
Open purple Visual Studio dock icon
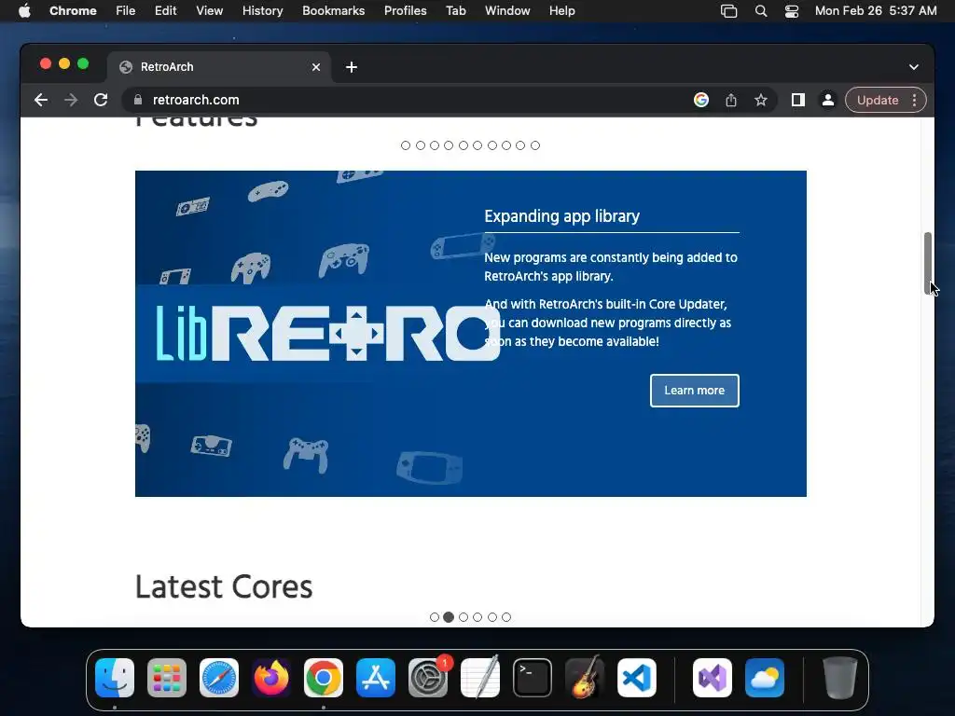click(x=713, y=678)
